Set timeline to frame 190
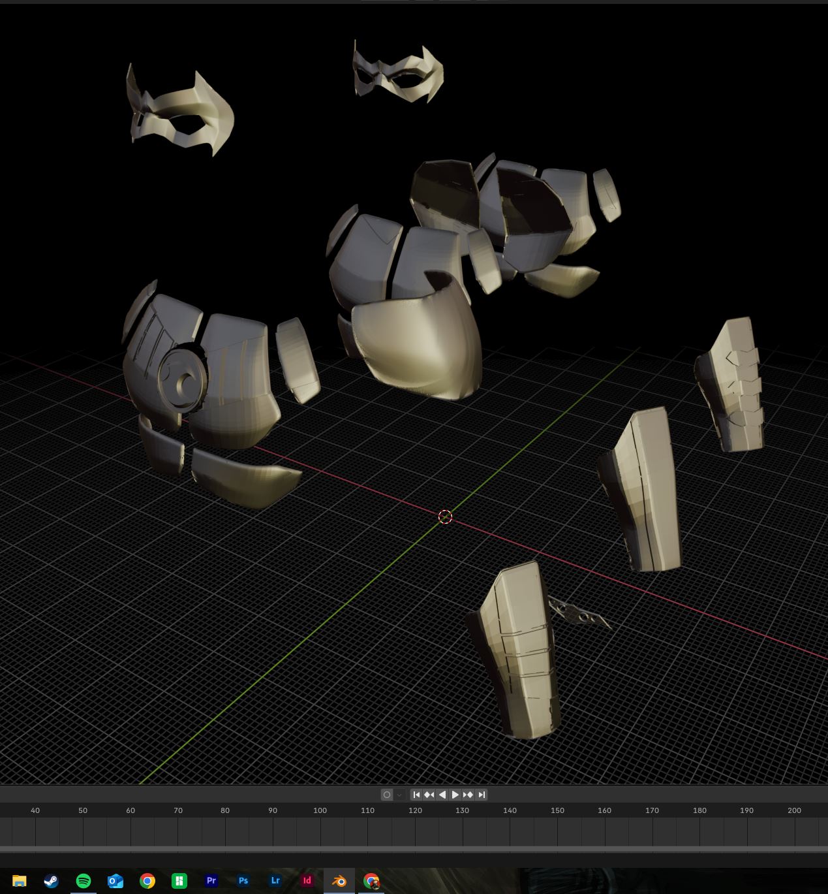Screen dimensions: 828x894 pyautogui.click(x=746, y=810)
